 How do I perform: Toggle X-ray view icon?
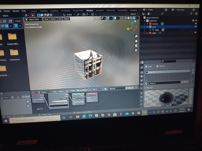click(122, 18)
